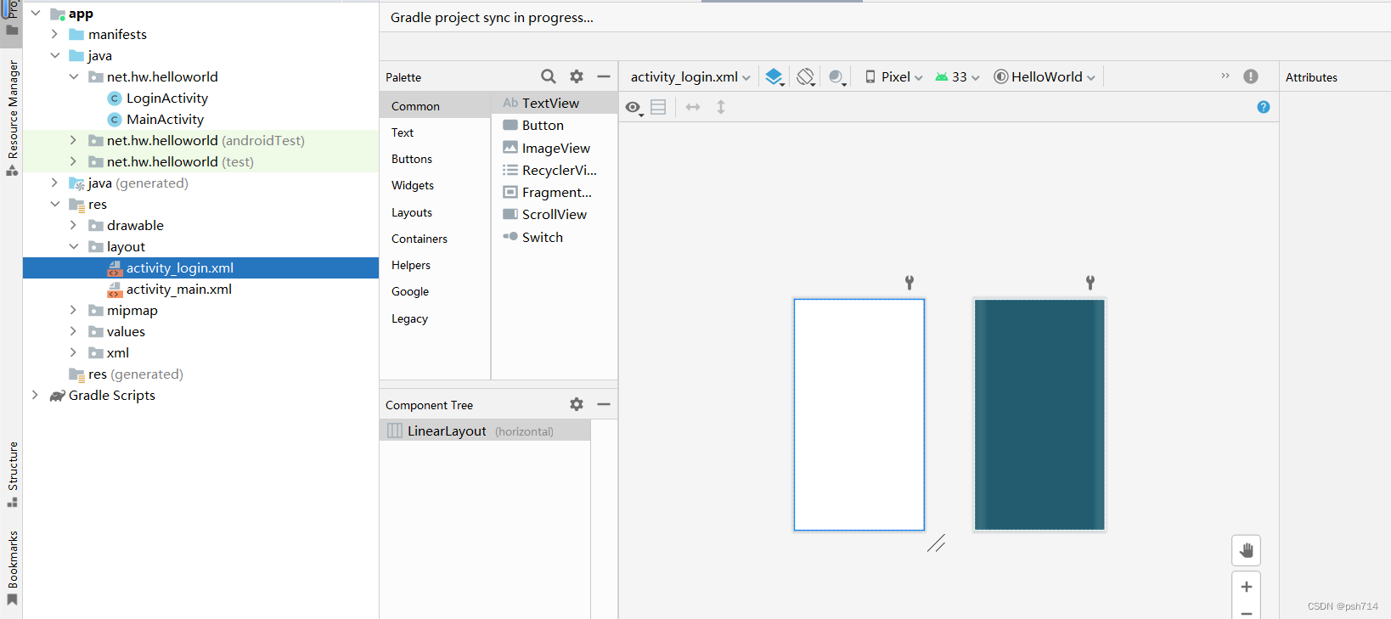Select the Switch palette item
Screen dimensions: 1391x619
click(x=555, y=237)
